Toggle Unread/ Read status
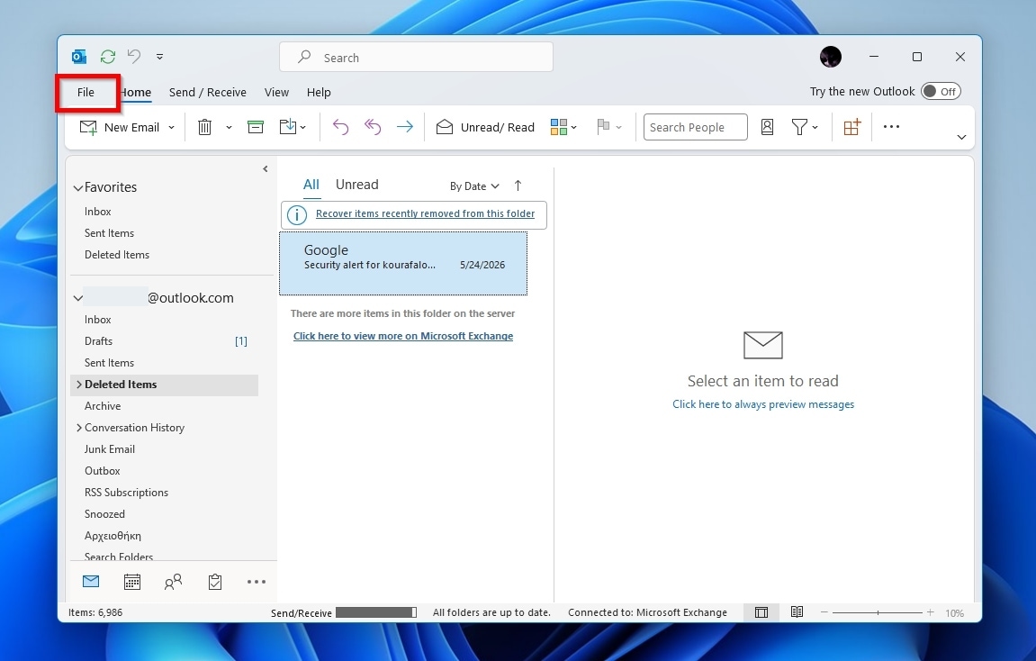Screen dimensions: 1036x661 (x=485, y=127)
